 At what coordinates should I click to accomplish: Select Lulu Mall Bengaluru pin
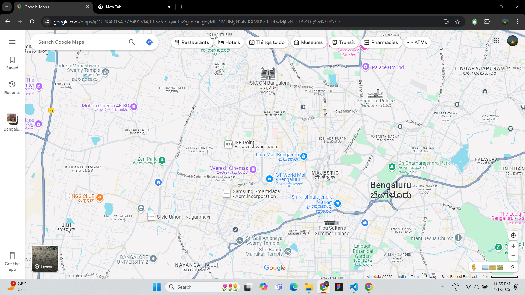click(304, 156)
